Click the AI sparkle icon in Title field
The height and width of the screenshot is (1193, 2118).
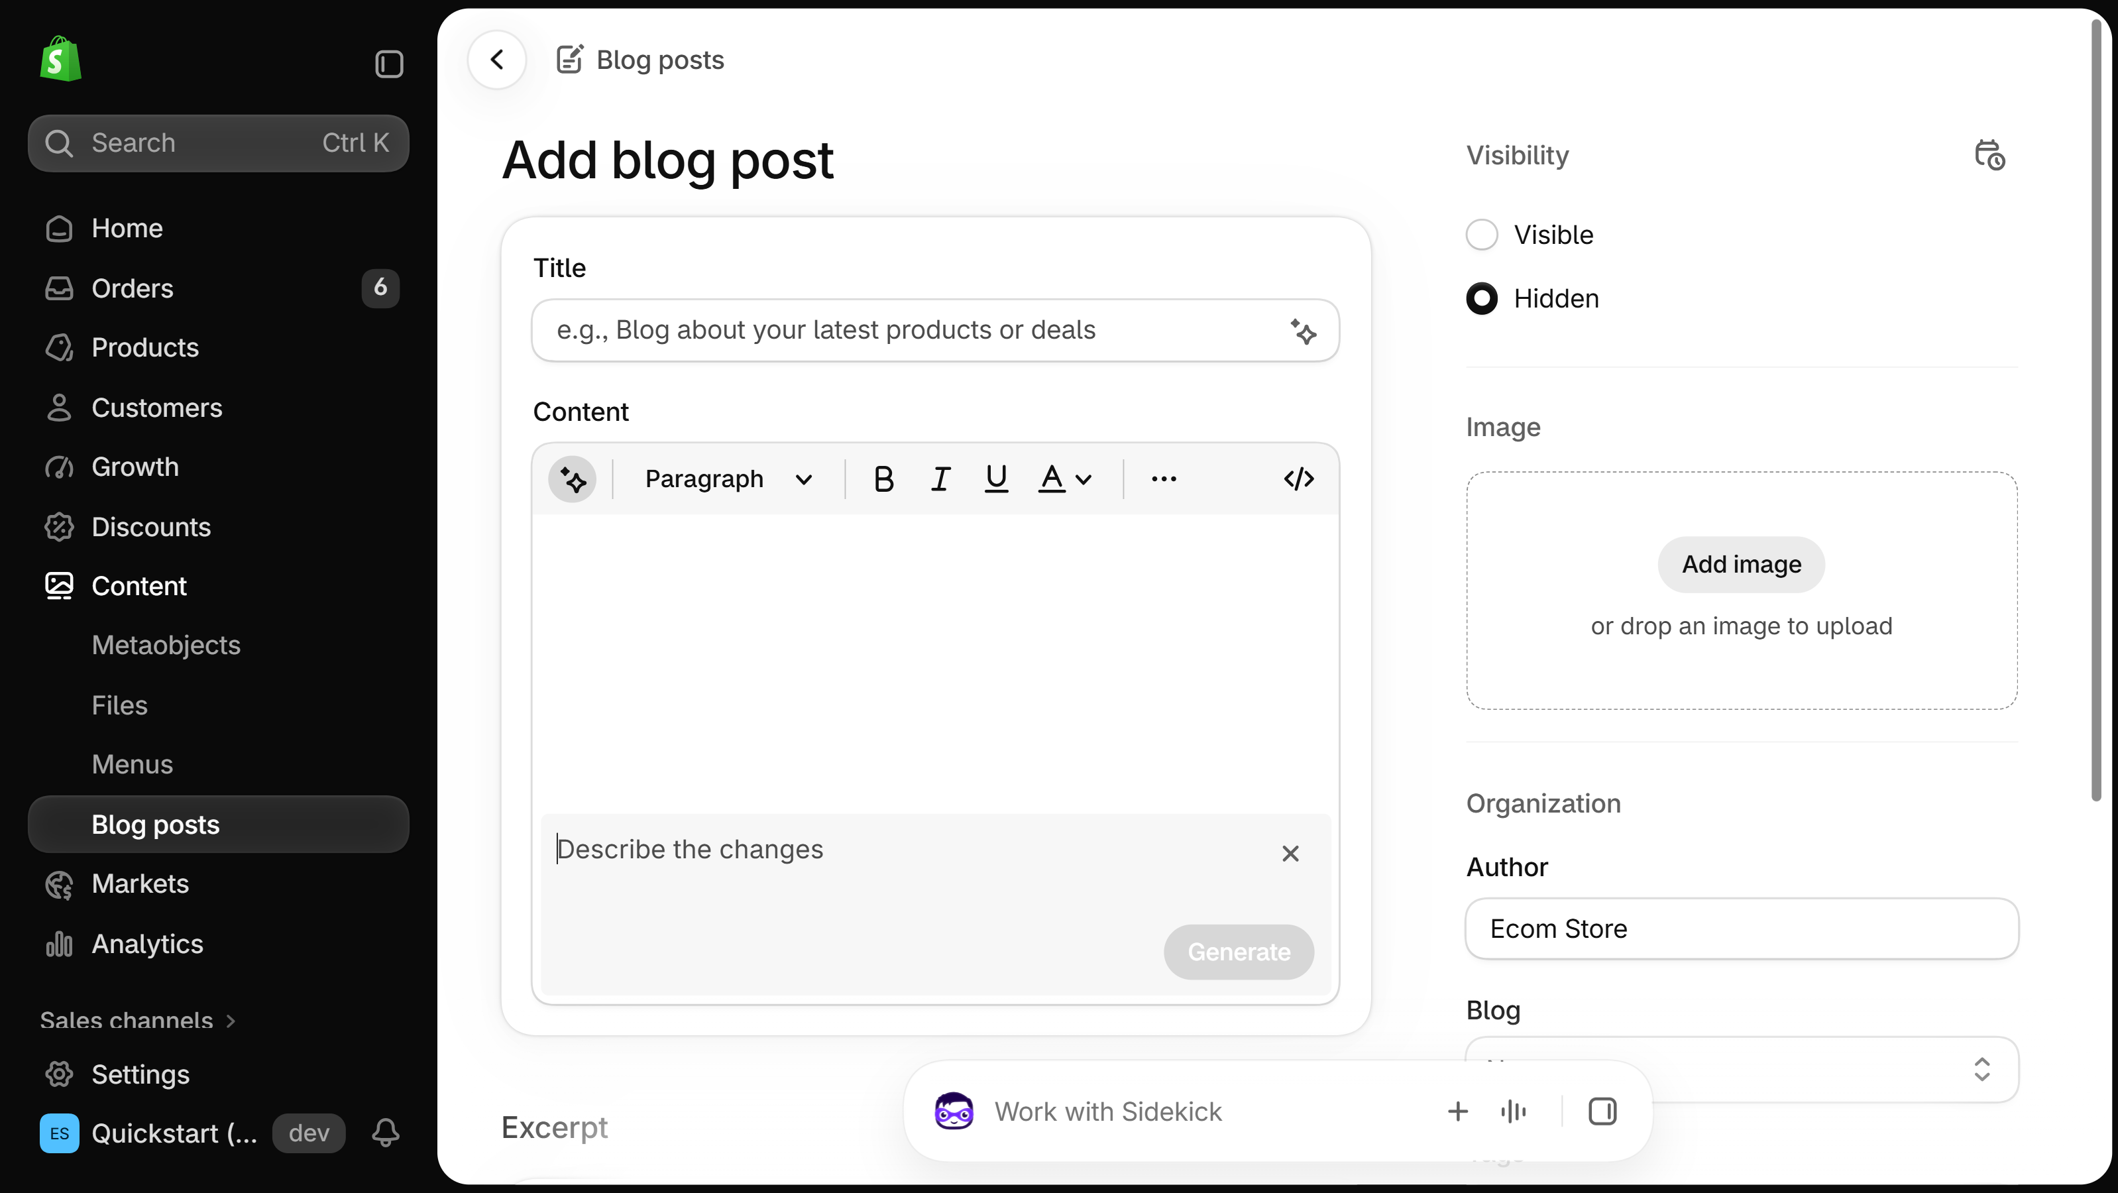[1303, 331]
